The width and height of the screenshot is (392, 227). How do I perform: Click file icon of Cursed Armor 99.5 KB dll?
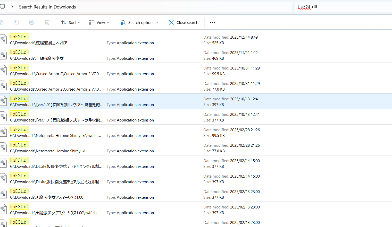pyautogui.click(x=3, y=70)
